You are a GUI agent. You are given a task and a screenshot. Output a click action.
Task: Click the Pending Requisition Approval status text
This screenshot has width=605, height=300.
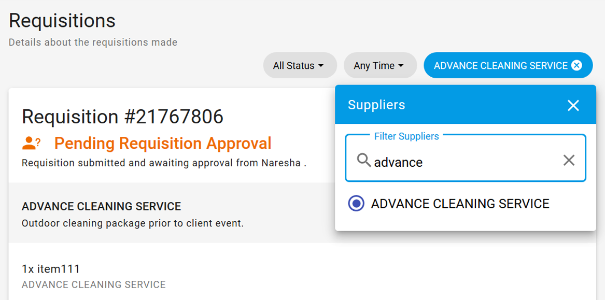coord(162,143)
